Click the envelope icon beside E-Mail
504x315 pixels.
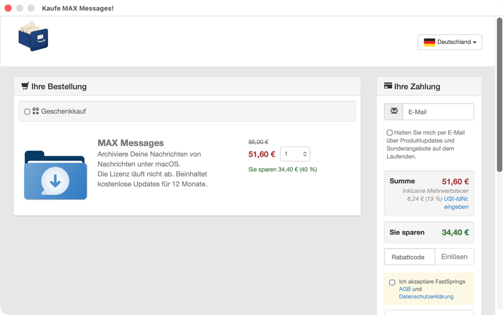point(394,112)
